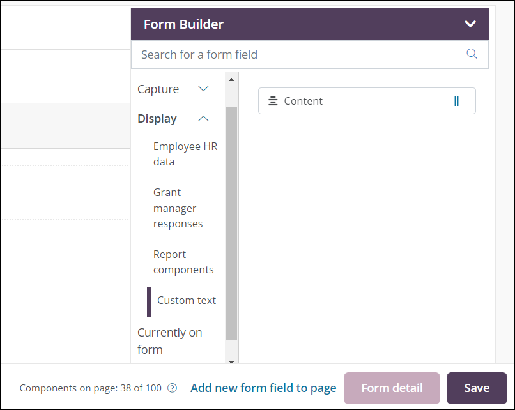The height and width of the screenshot is (410, 515).
Task: Open the Currently on form section
Action: [x=170, y=341]
